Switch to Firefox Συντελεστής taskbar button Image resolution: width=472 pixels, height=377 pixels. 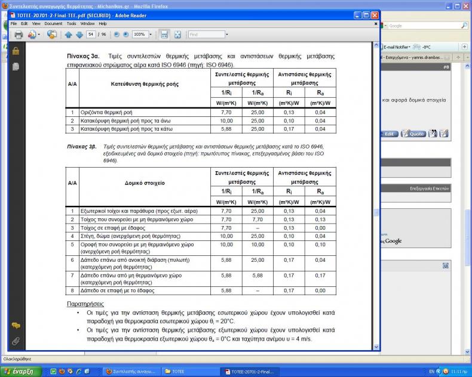tap(131, 372)
